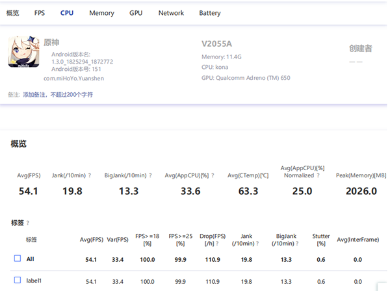Click the 添加备注 note input field

point(58,95)
